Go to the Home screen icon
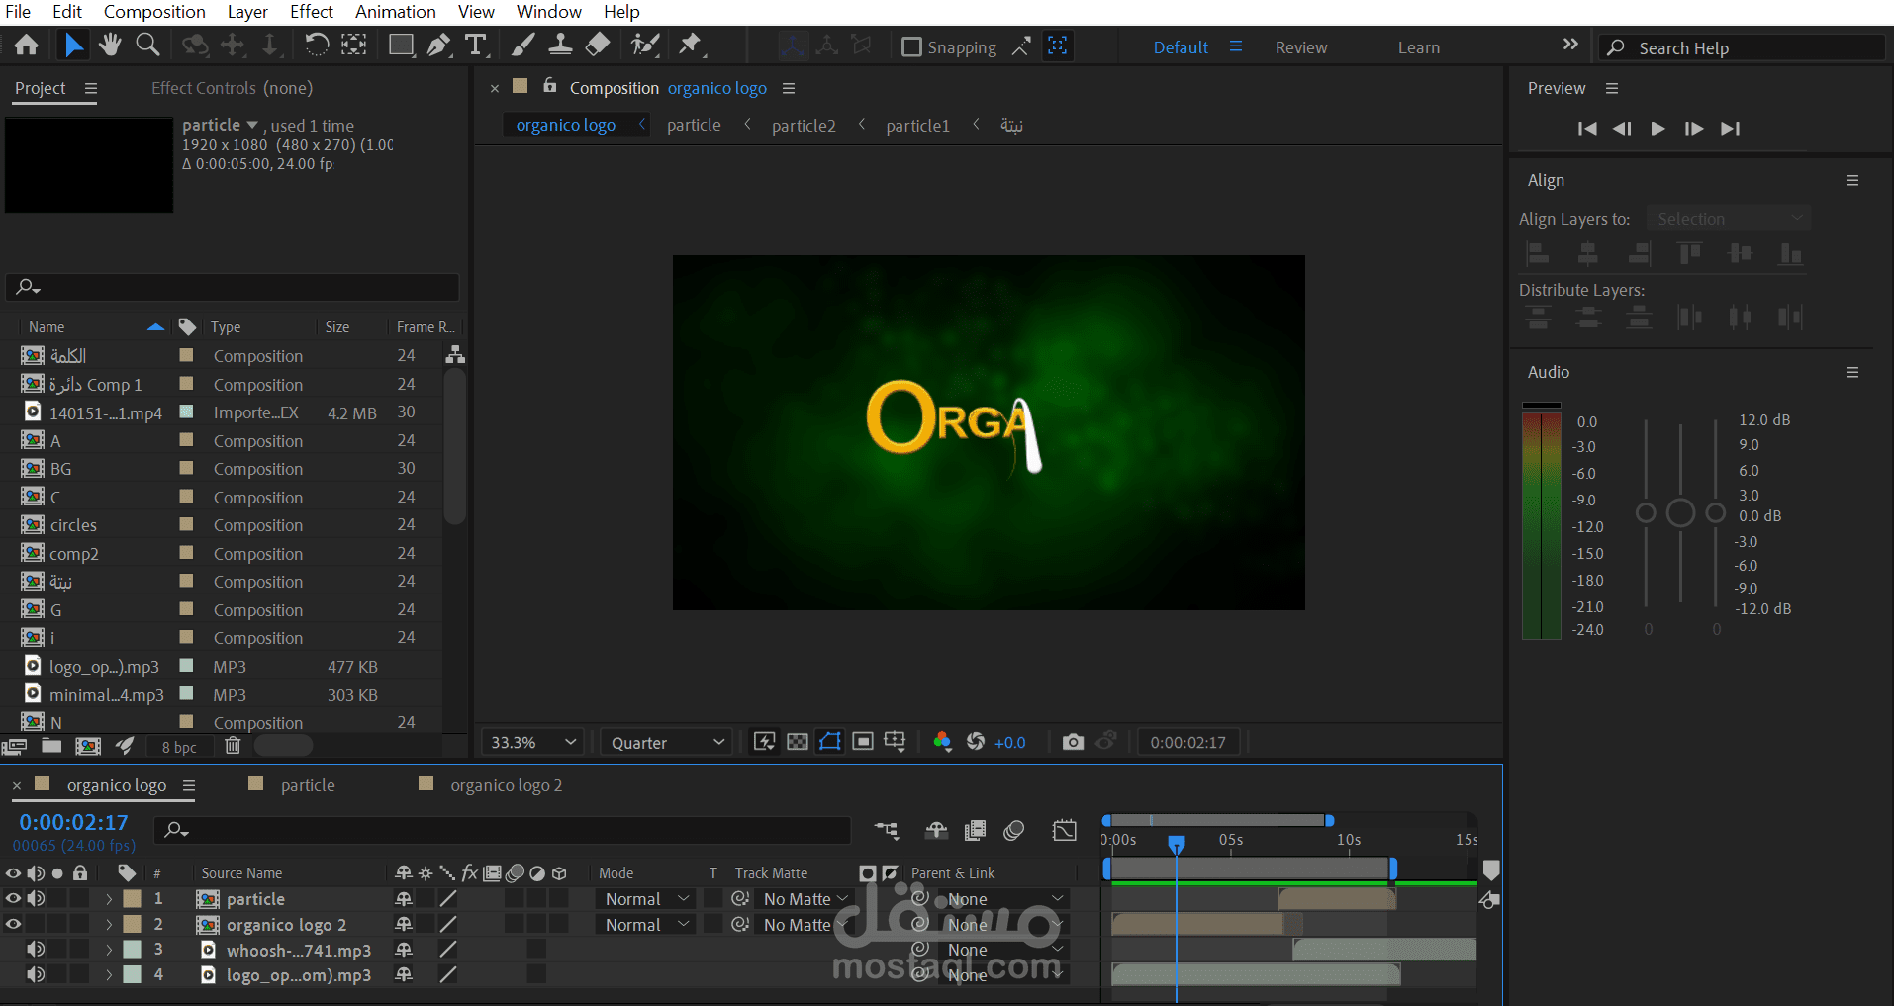 click(27, 46)
